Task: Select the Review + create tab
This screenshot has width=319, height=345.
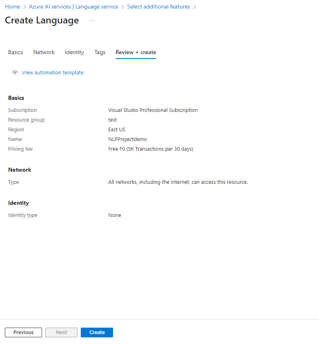Action: (x=136, y=53)
